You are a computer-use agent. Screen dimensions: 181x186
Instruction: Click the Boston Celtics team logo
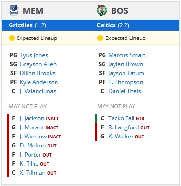(x=102, y=10)
